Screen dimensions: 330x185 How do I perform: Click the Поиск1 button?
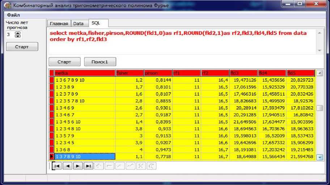pyautogui.click(x=100, y=62)
